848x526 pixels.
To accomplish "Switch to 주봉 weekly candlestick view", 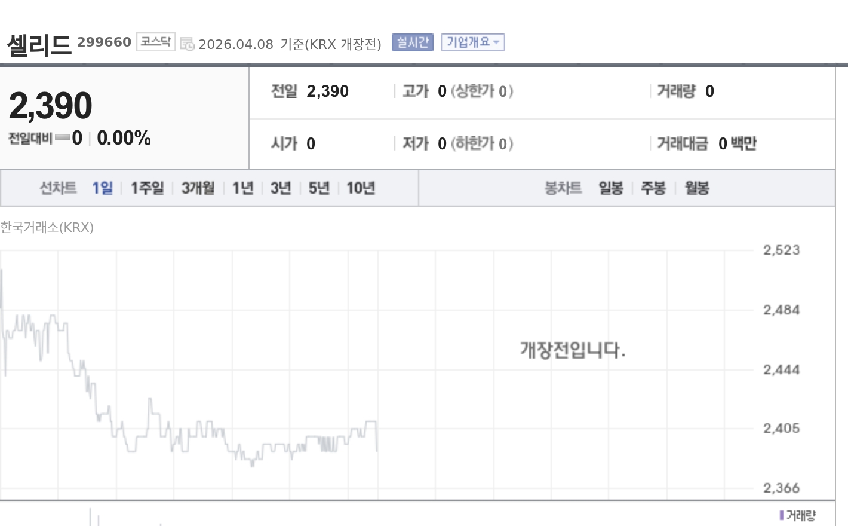I will (653, 188).
